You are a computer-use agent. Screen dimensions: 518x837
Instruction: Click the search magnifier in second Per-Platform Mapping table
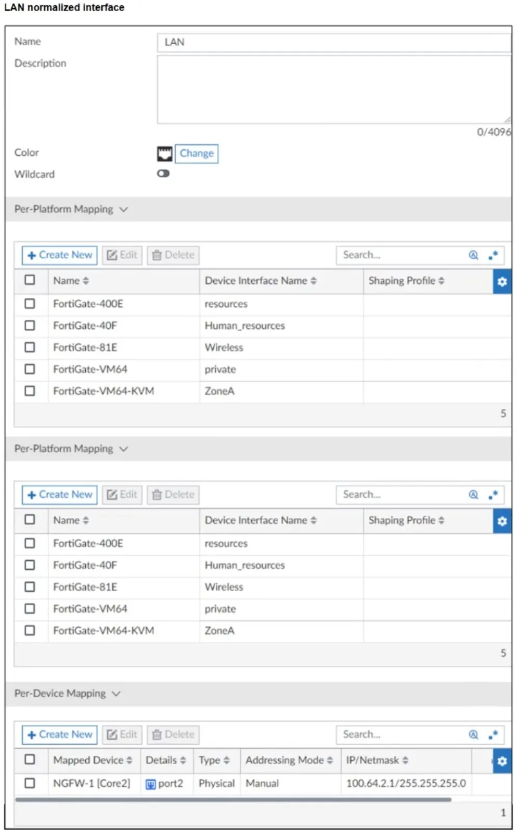[x=473, y=495]
